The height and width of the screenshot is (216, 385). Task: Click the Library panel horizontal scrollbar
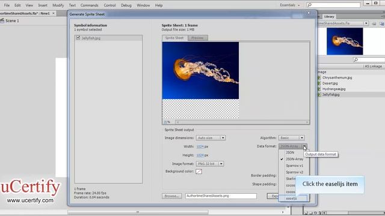tap(354, 213)
